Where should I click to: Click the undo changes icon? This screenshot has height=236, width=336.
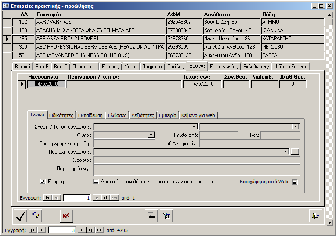tap(35, 215)
